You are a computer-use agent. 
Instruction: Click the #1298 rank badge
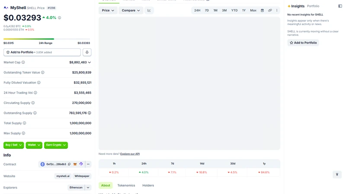[x=51, y=8]
